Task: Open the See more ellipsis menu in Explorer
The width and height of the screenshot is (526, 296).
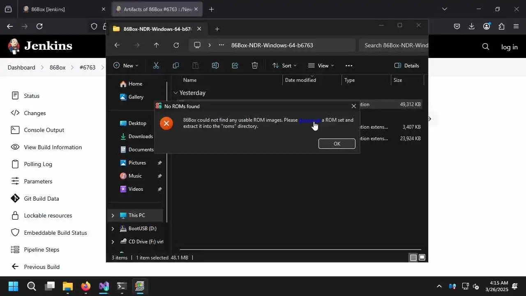Action: pyautogui.click(x=349, y=65)
